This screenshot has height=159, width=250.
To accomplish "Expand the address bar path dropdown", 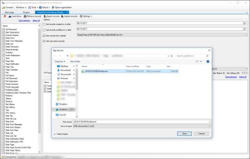I will 168,56.
